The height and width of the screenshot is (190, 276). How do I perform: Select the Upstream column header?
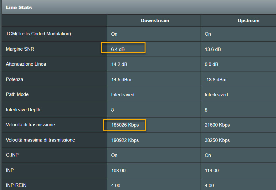(x=248, y=21)
